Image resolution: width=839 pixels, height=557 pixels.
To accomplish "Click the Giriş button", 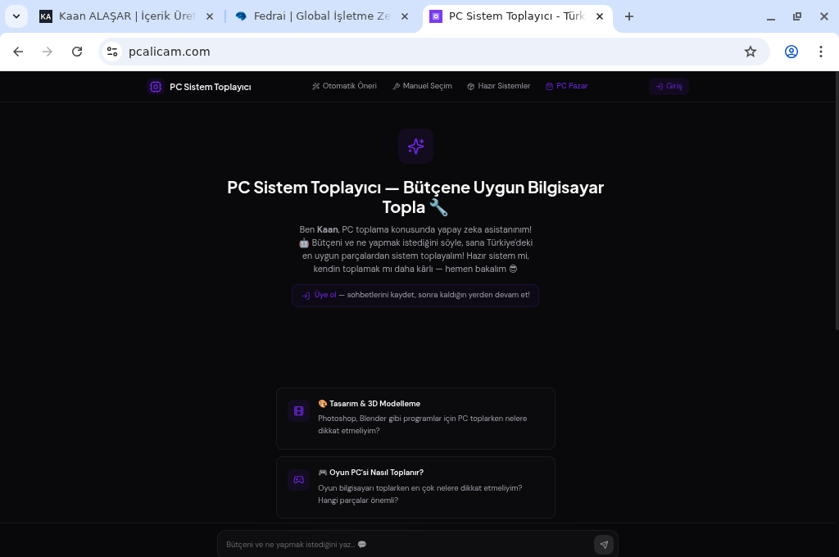I will point(669,86).
